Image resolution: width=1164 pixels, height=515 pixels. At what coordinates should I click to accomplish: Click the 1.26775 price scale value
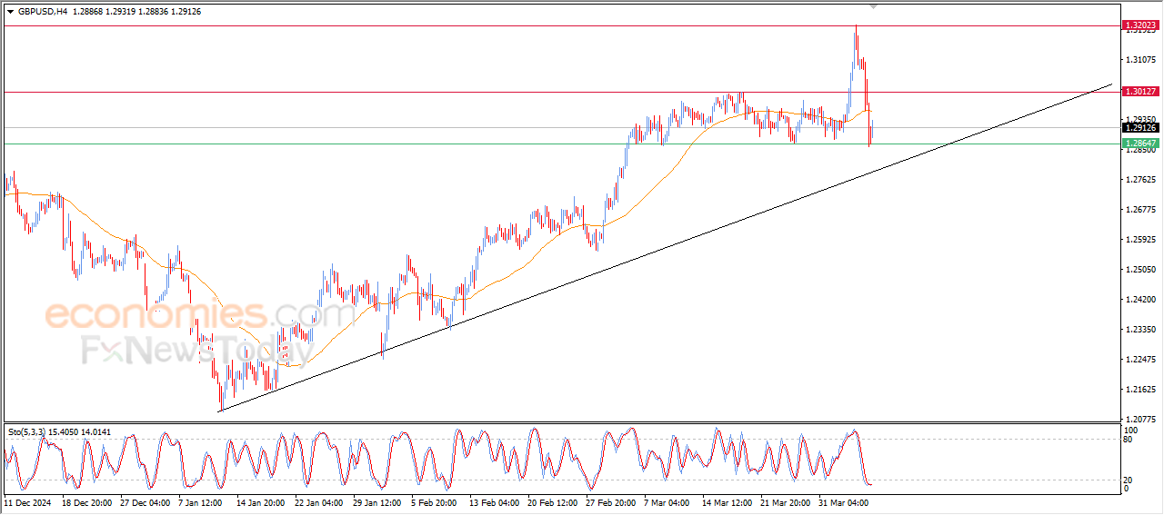click(1140, 210)
